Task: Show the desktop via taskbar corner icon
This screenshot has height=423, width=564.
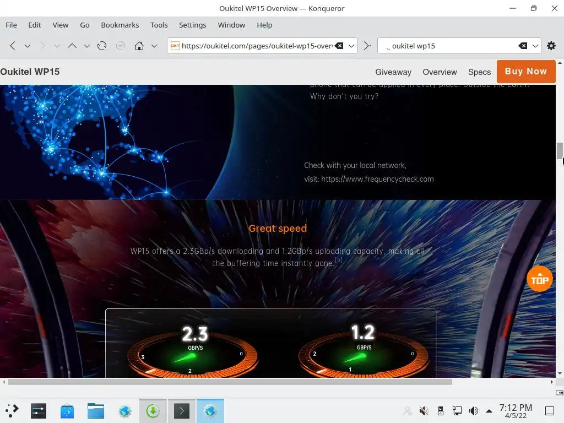Action: pos(550,411)
